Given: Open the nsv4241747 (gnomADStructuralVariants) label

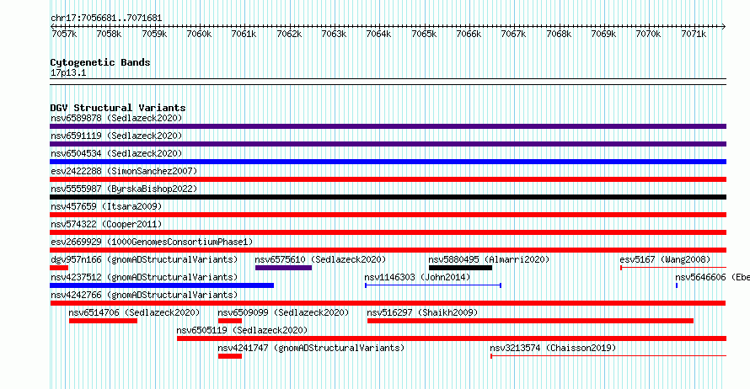Looking at the screenshot, I should click(x=311, y=348).
